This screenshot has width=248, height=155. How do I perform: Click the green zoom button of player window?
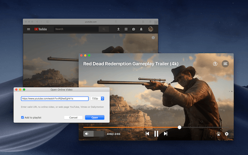(89, 55)
